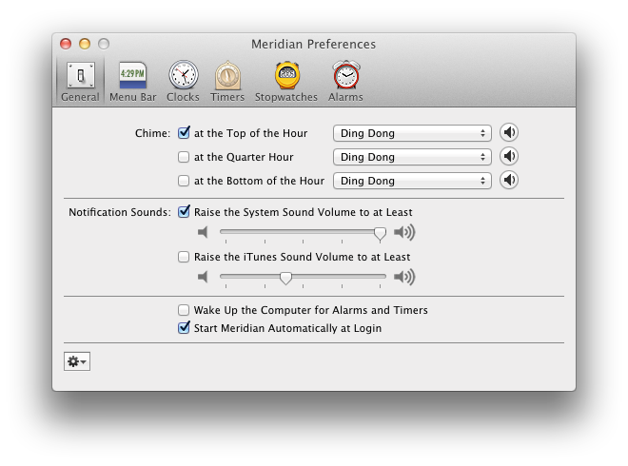The height and width of the screenshot is (466, 628).
Task: Check Raise the iTunes Sound Volume
Action: tap(184, 257)
